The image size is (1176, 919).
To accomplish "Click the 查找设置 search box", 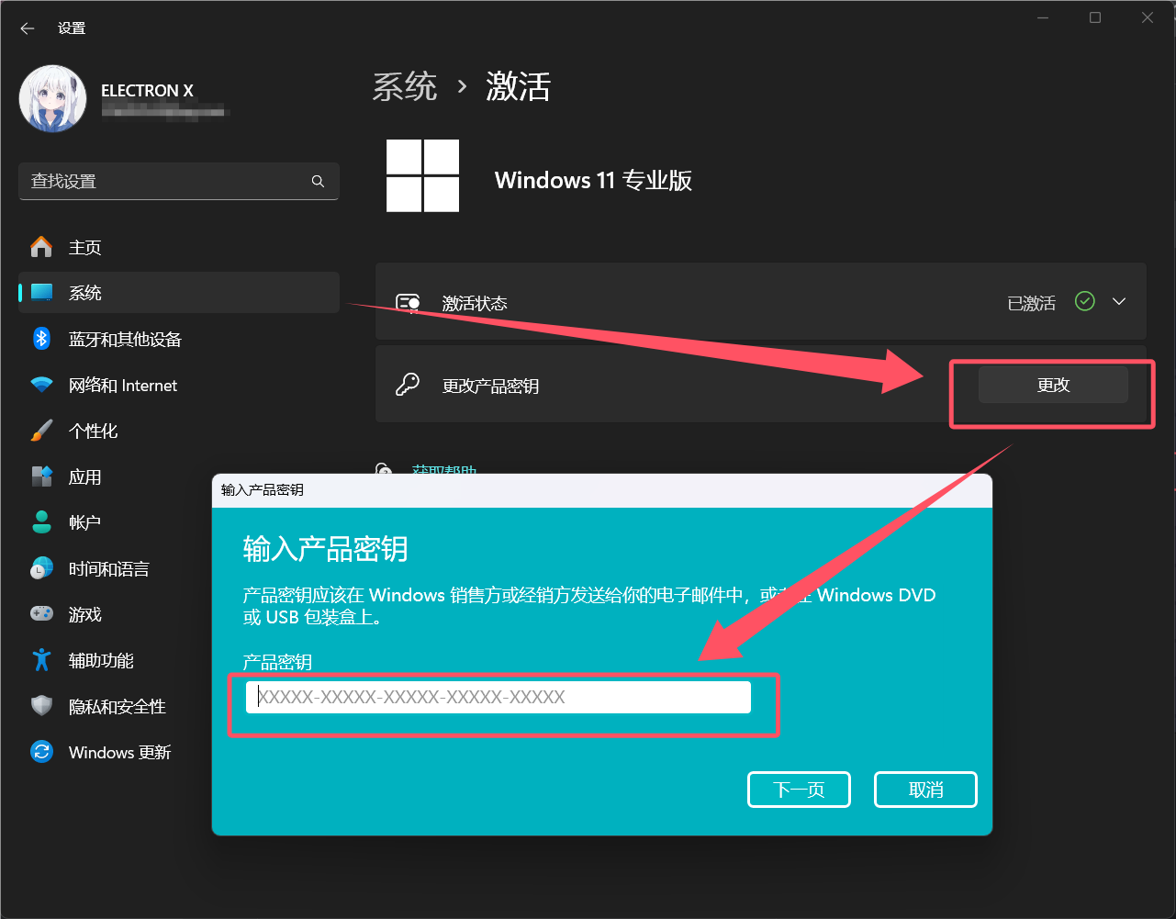I will click(165, 182).
